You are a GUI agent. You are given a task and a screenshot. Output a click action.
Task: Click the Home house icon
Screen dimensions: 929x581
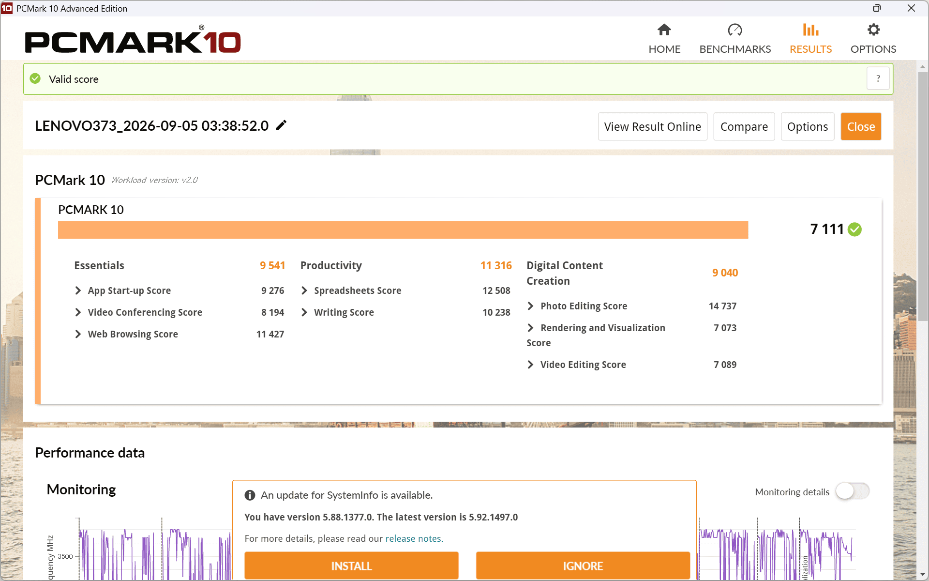click(x=664, y=30)
